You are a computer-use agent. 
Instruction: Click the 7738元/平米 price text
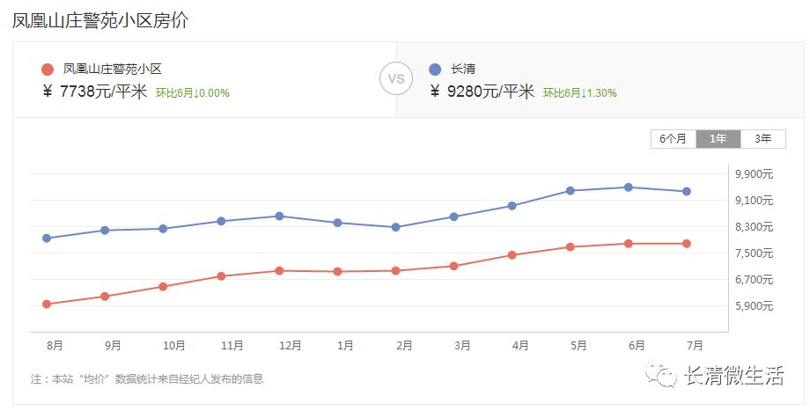click(x=103, y=92)
